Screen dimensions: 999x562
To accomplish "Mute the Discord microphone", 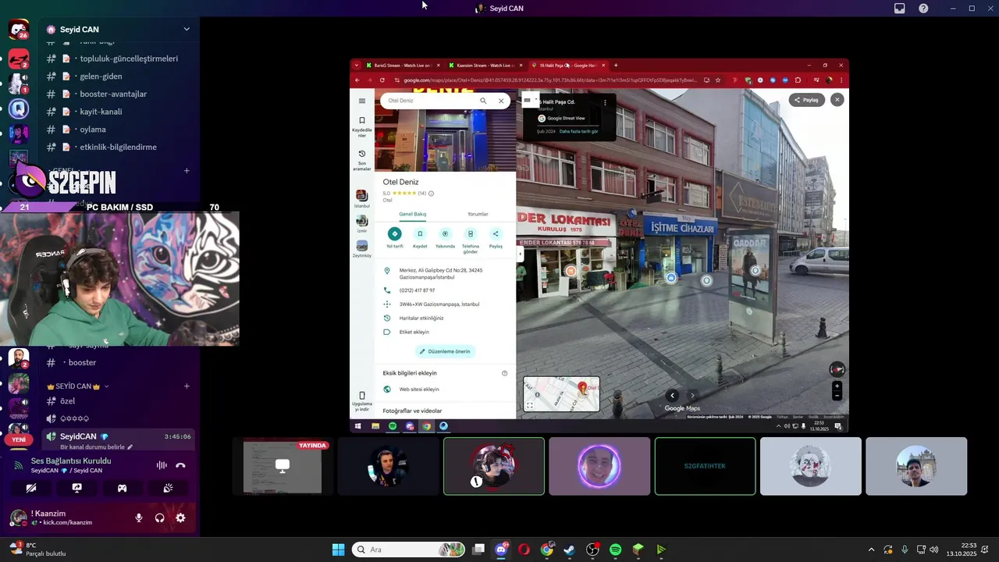I will (x=139, y=518).
